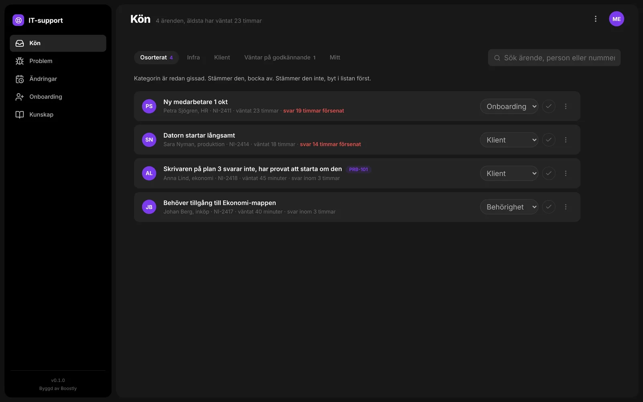Open ticket Ny medarbetare 1 okt
The image size is (643, 402).
195,102
